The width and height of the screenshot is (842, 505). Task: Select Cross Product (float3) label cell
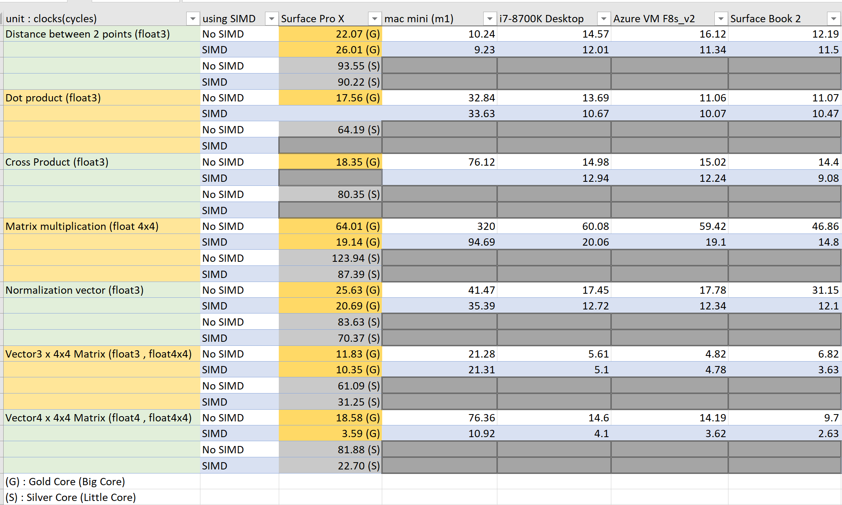57,162
